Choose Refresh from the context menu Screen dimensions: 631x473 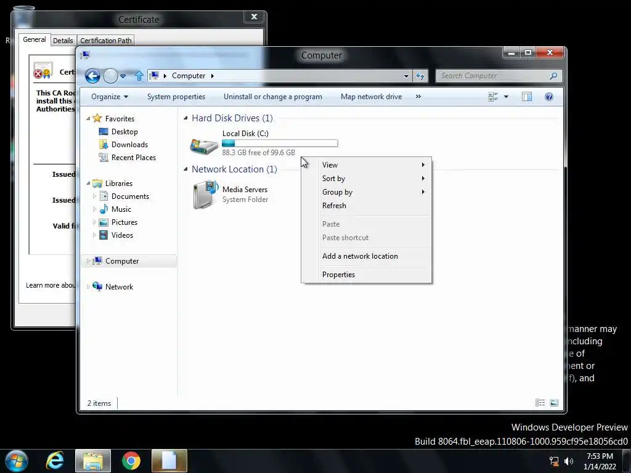coord(366,206)
